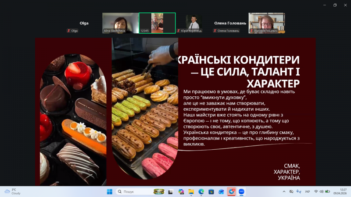The width and height of the screenshot is (351, 197).
Task: Open Telegram from the taskbar
Action: click(x=231, y=192)
